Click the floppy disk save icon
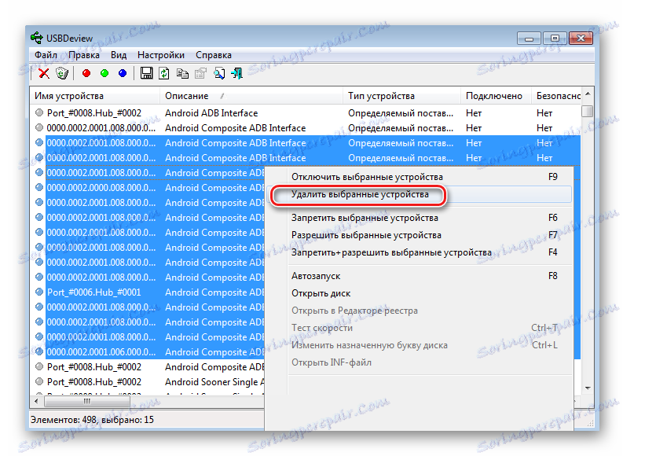The width and height of the screenshot is (645, 456). [146, 73]
